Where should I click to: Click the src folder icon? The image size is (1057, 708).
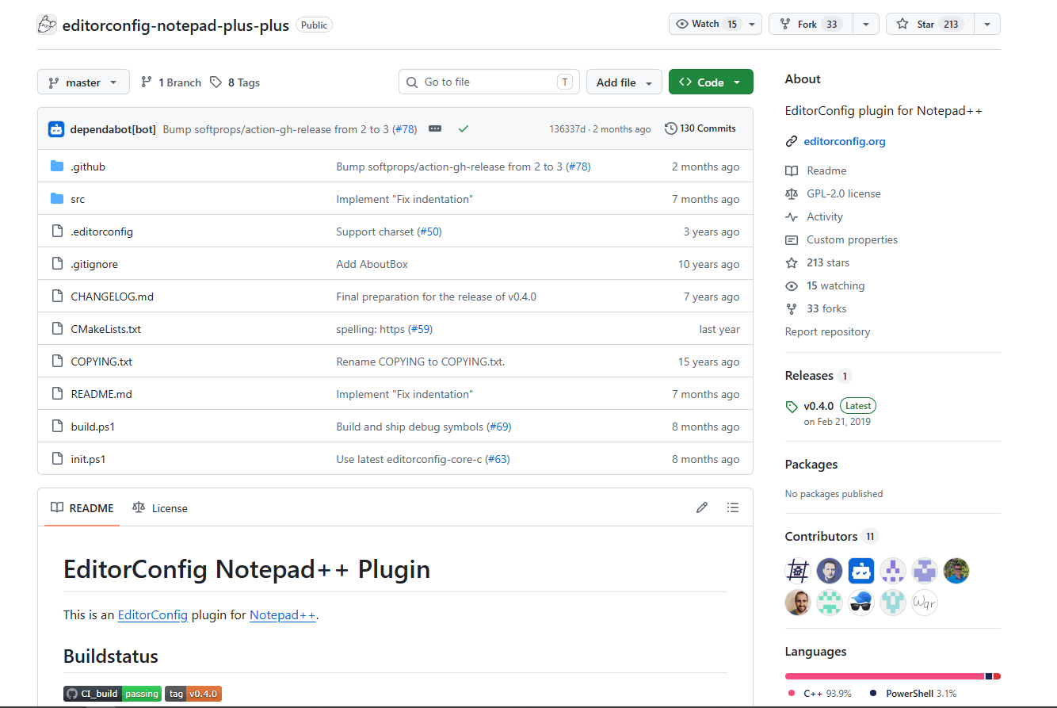(x=57, y=199)
